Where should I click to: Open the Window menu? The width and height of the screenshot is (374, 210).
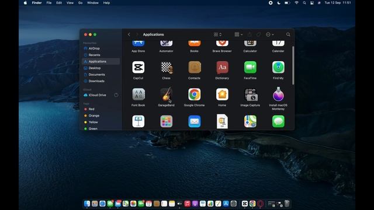[x=93, y=3]
